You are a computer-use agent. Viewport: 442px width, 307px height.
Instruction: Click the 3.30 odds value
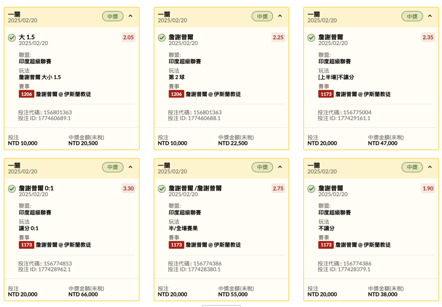pyautogui.click(x=128, y=188)
